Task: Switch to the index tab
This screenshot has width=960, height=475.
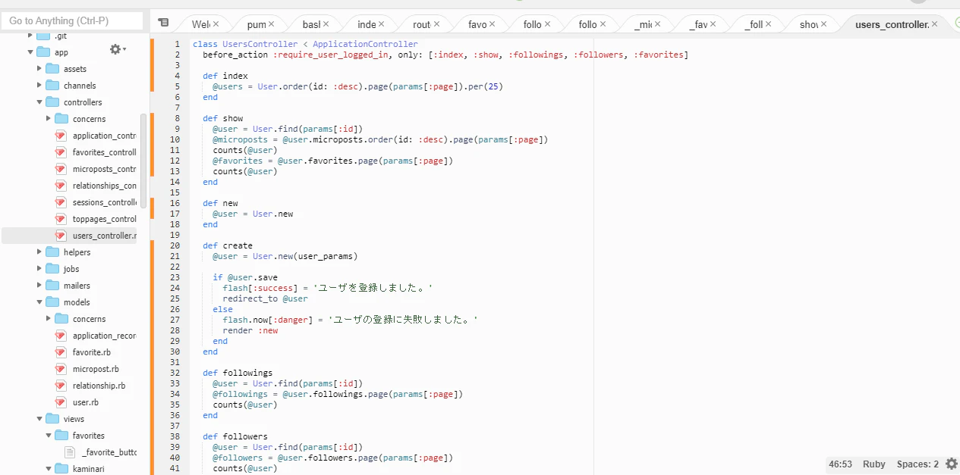Action: [367, 24]
